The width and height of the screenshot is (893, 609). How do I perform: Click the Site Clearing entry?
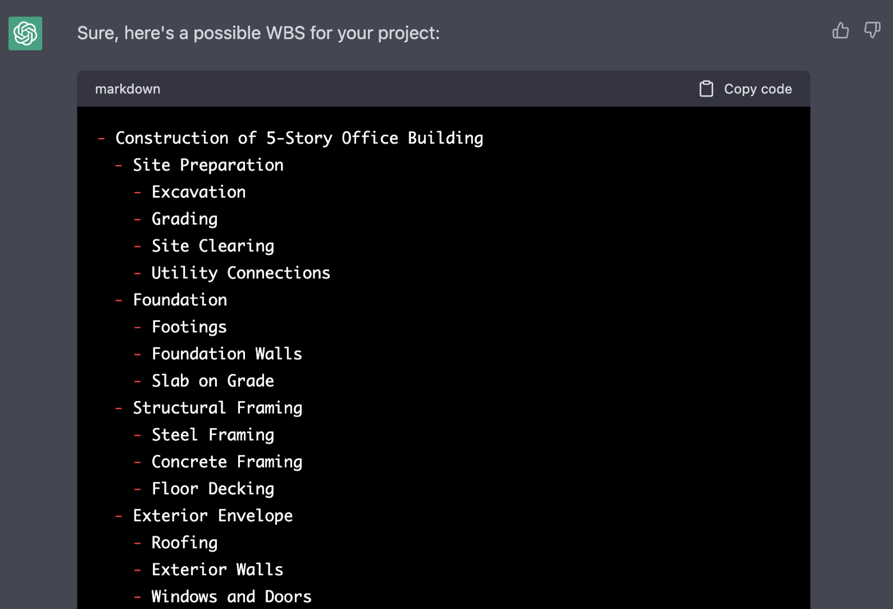coord(212,246)
